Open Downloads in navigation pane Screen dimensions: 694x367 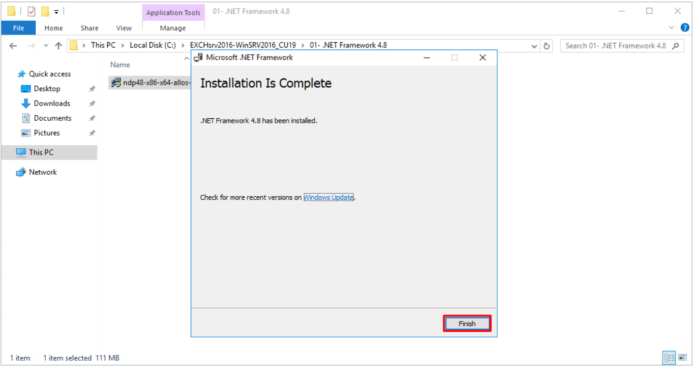click(x=52, y=104)
